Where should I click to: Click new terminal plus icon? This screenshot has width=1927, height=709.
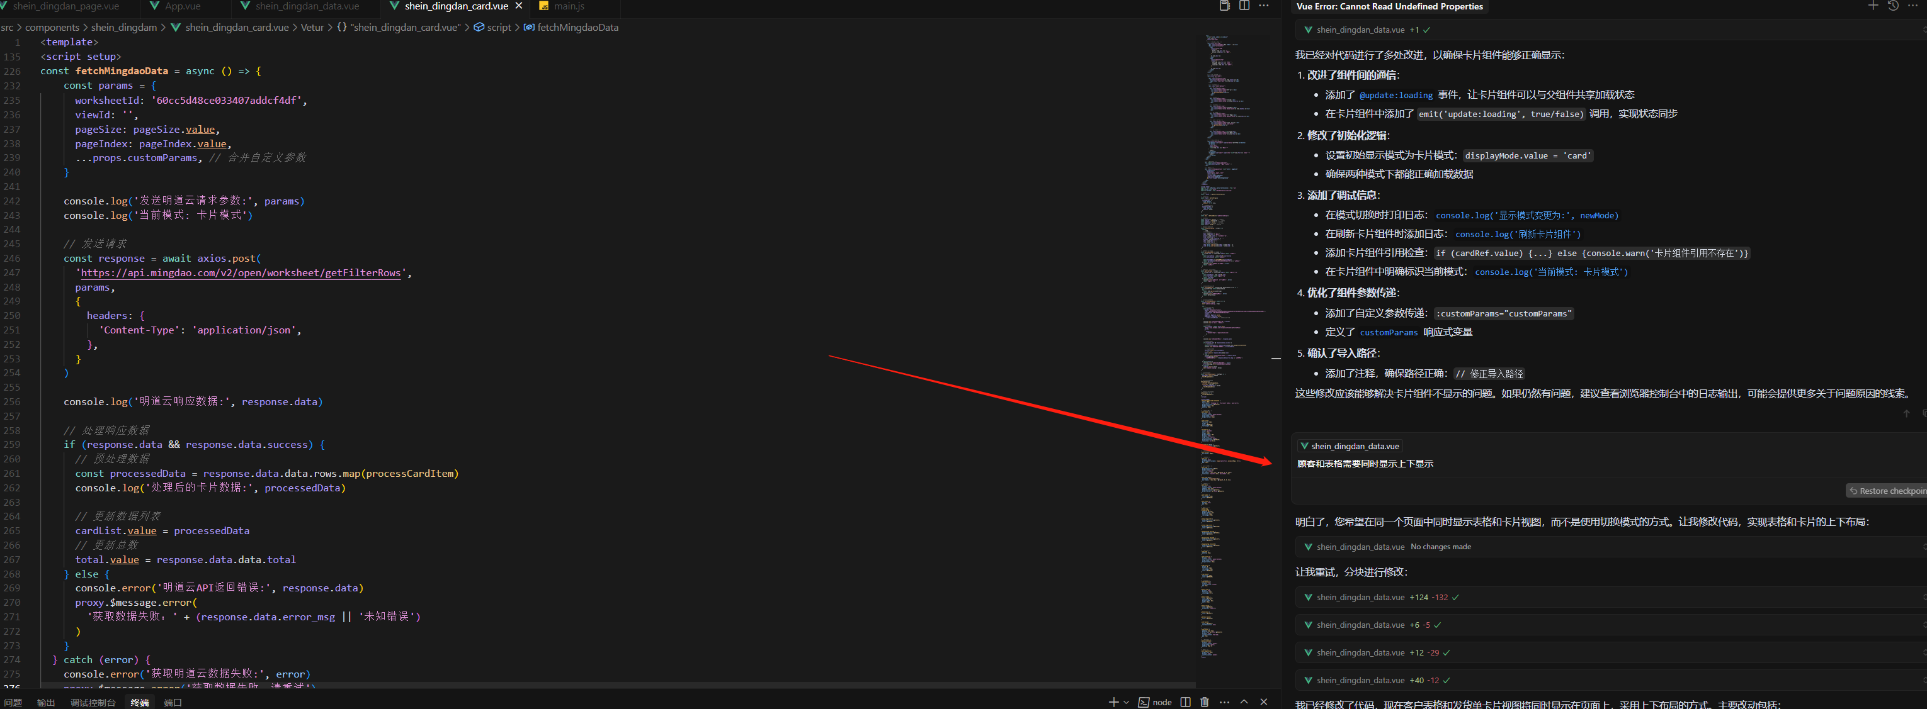[x=1114, y=701]
